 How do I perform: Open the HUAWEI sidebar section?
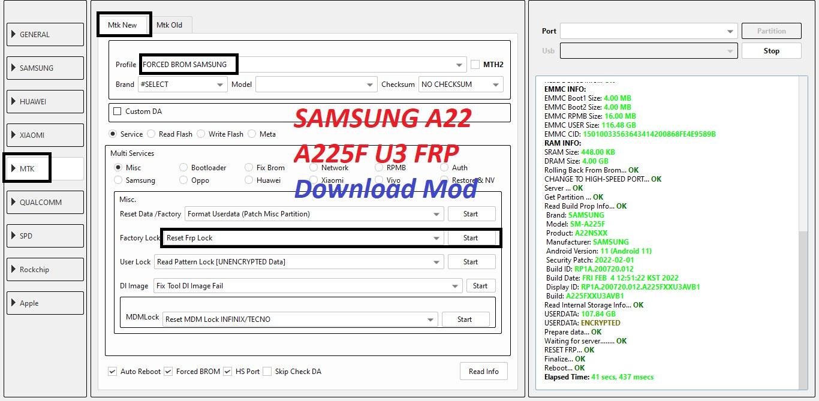click(45, 101)
